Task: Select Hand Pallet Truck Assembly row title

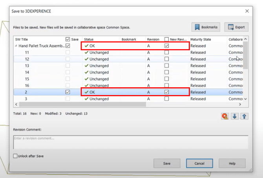Action: click(42, 46)
